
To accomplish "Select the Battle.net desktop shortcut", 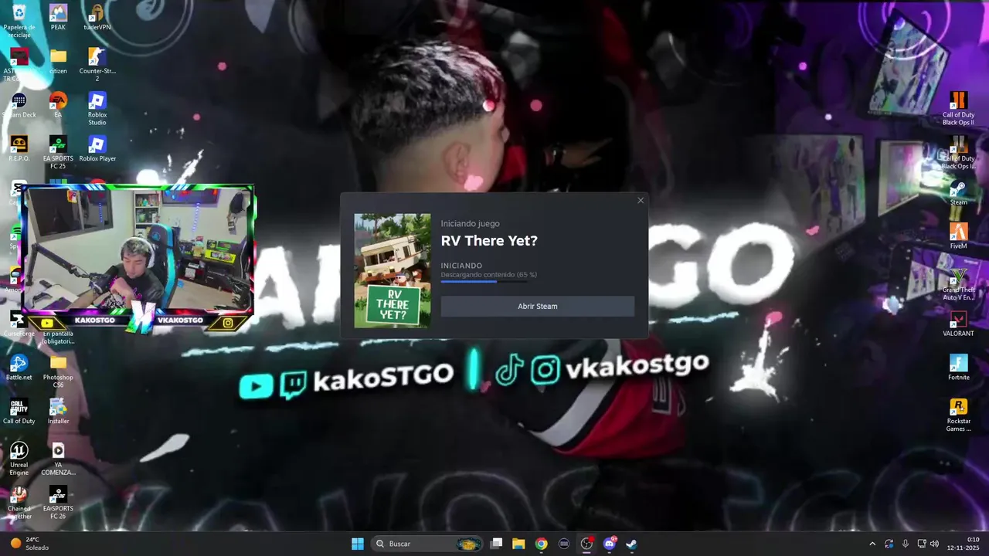I will (19, 368).
